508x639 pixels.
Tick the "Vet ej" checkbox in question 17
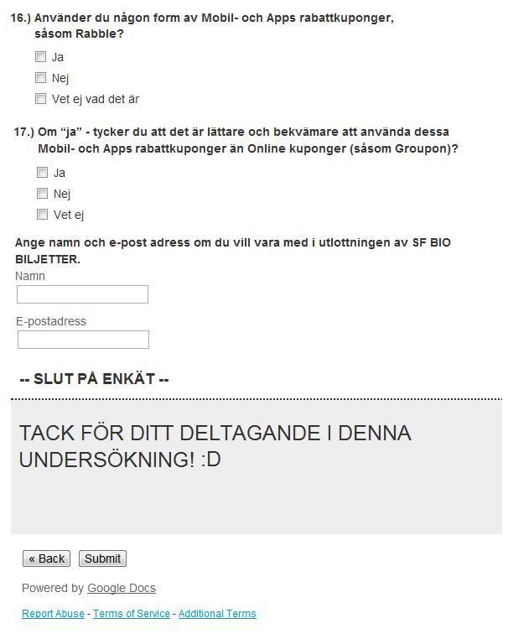click(43, 215)
